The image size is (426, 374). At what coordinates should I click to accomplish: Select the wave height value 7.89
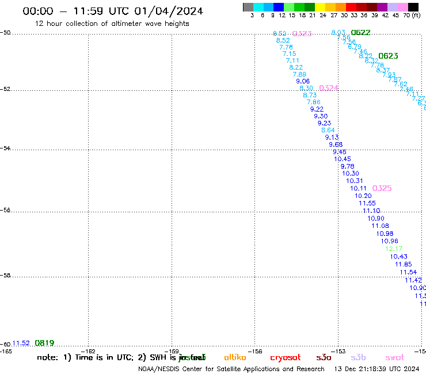tap(299, 74)
